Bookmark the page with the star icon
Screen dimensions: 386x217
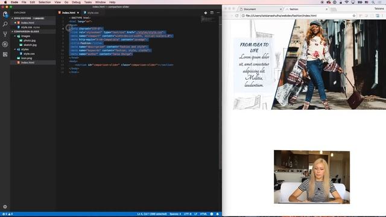point(354,16)
